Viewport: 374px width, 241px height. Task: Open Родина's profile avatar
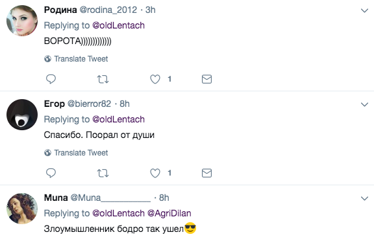point(22,21)
